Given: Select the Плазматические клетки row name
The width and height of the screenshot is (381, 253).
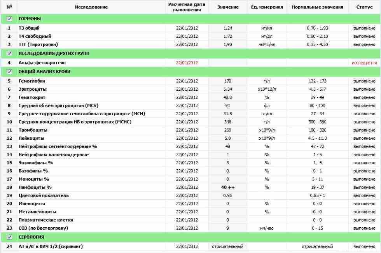Looking at the screenshot, I should click(46, 220).
